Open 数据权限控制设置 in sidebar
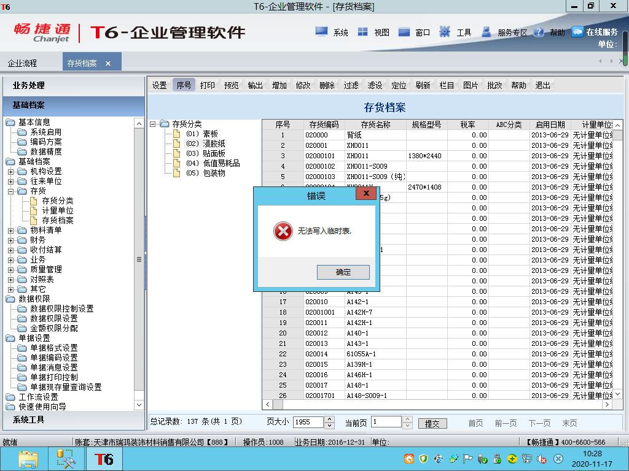 (x=62, y=309)
